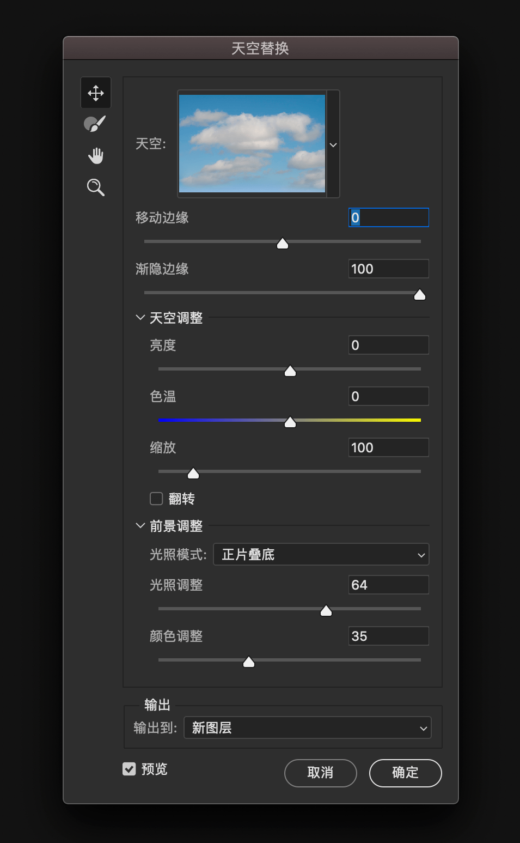Screen dimensions: 520x843
Task: Click the 移动边缘 value input field
Action: (x=389, y=217)
